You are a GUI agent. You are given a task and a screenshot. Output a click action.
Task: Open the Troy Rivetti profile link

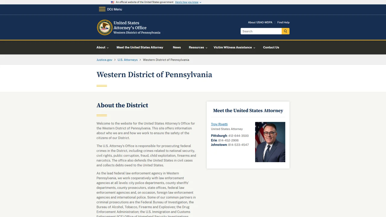click(219, 124)
